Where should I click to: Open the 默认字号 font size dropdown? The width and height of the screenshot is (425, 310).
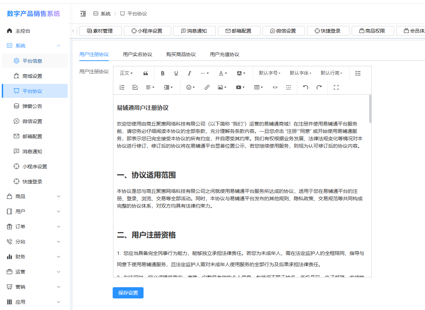coord(270,73)
